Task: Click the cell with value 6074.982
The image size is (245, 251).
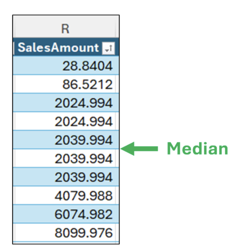Action: pyautogui.click(x=83, y=214)
